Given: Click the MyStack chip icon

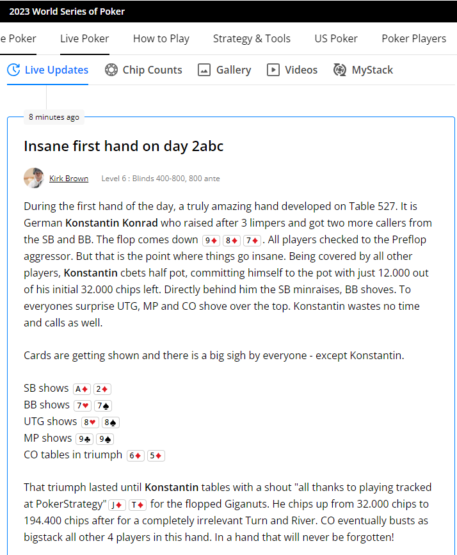Looking at the screenshot, I should pyautogui.click(x=339, y=70).
